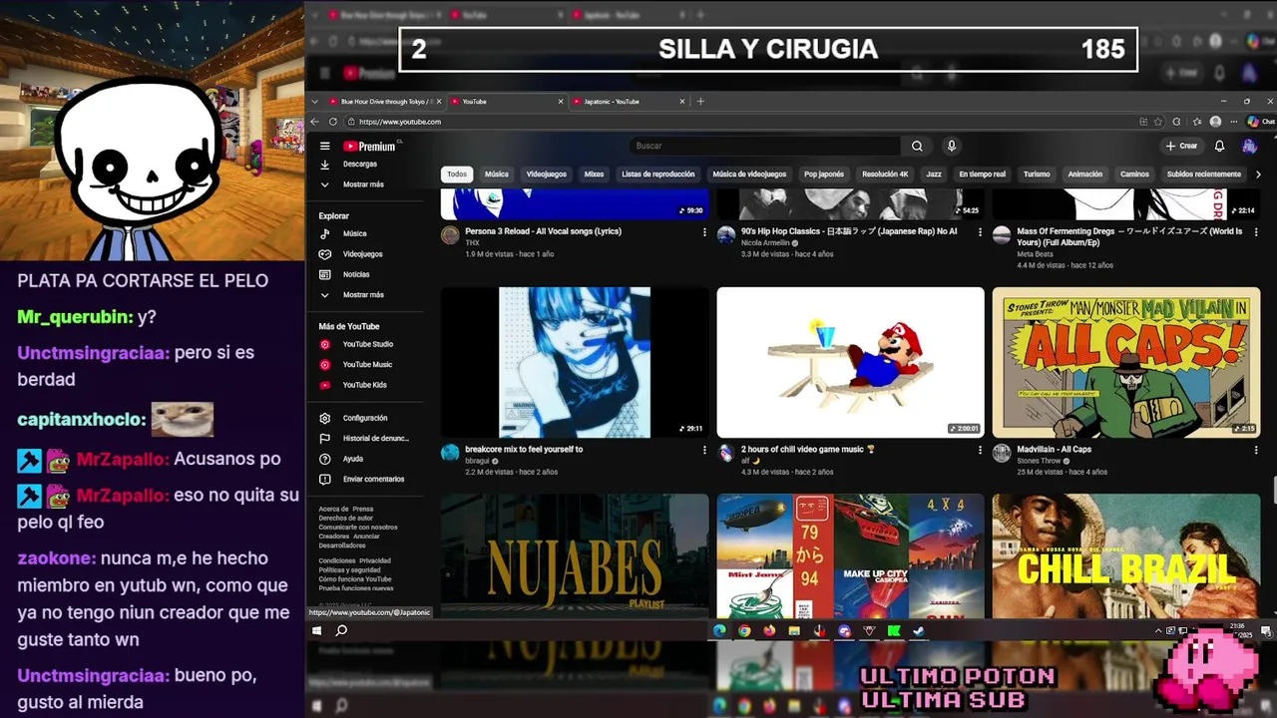The width and height of the screenshot is (1277, 718).
Task: Bookmark this page with star icon
Action: [1158, 122]
